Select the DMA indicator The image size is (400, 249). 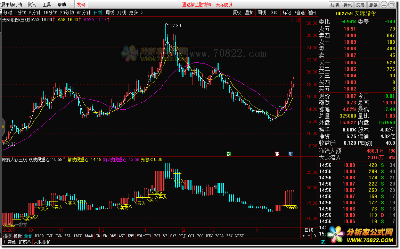[59, 236]
